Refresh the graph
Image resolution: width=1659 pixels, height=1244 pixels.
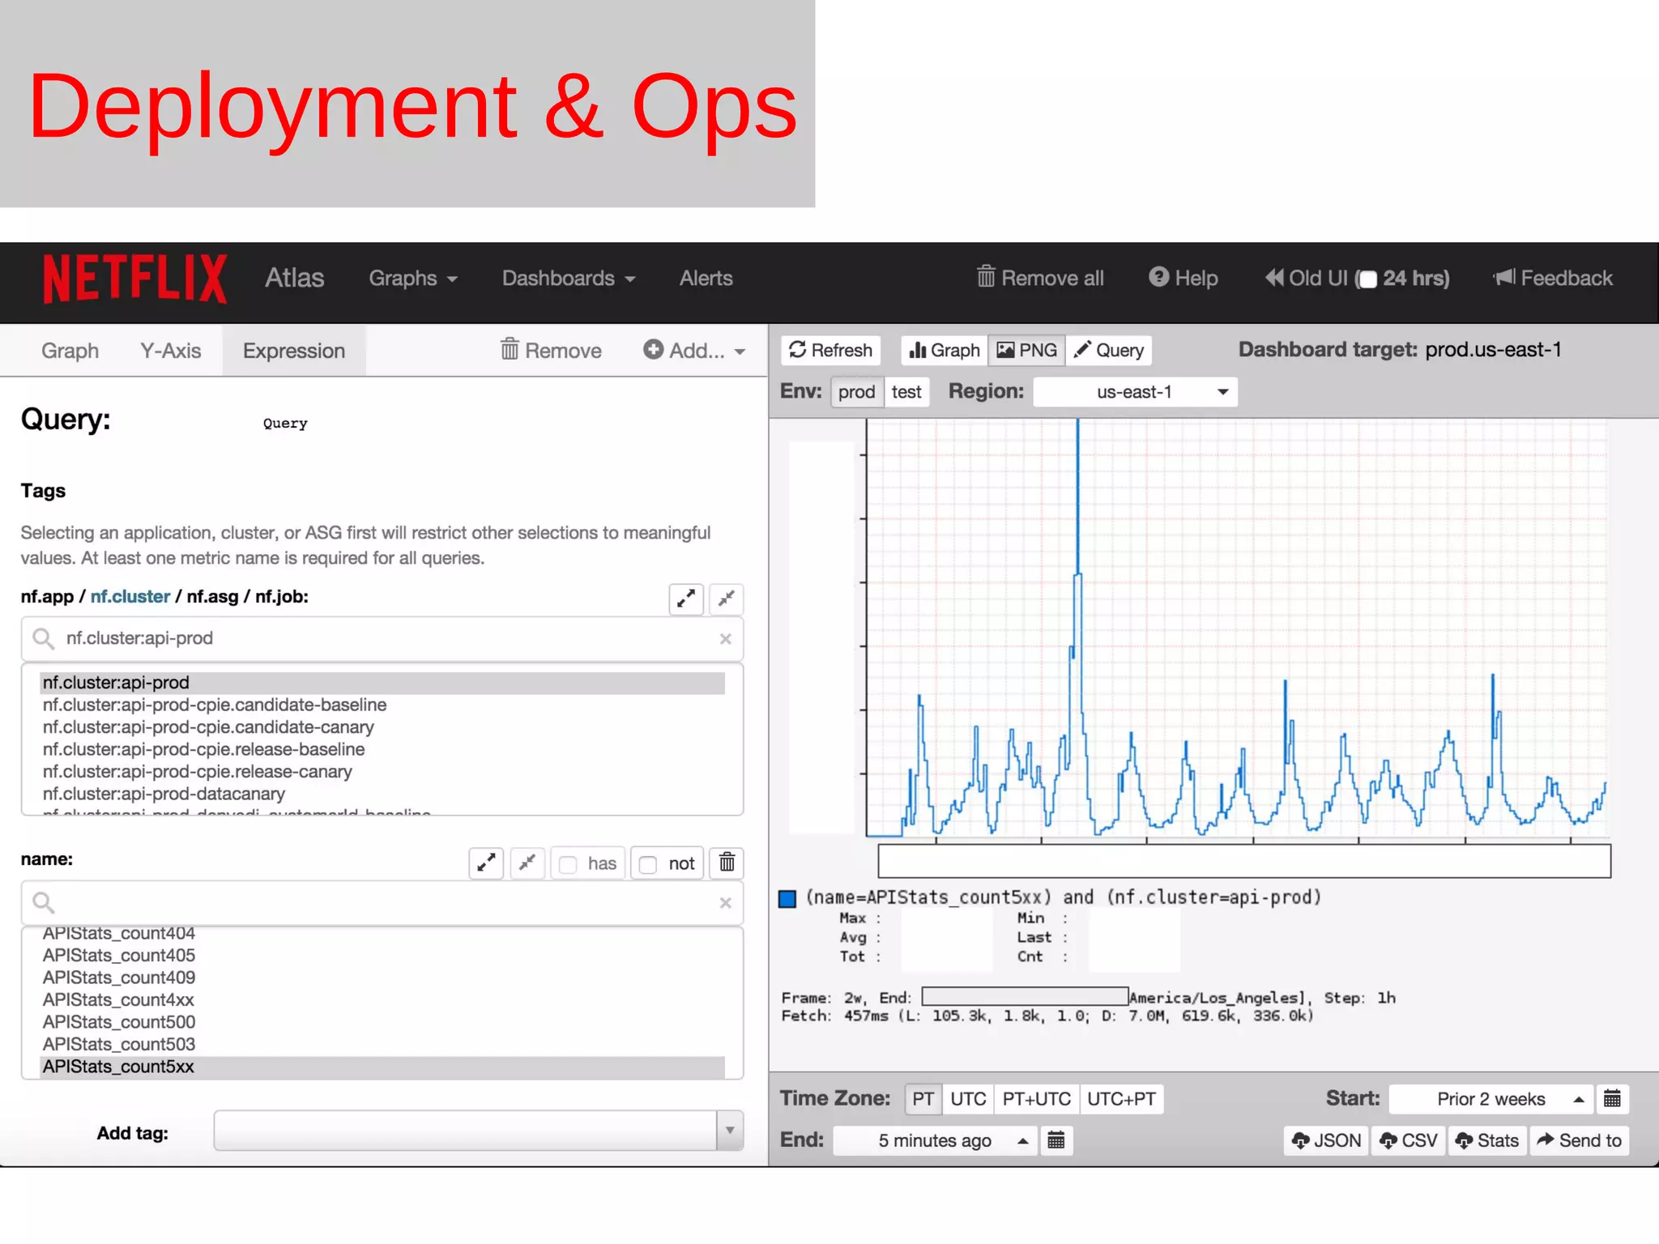pyautogui.click(x=831, y=350)
